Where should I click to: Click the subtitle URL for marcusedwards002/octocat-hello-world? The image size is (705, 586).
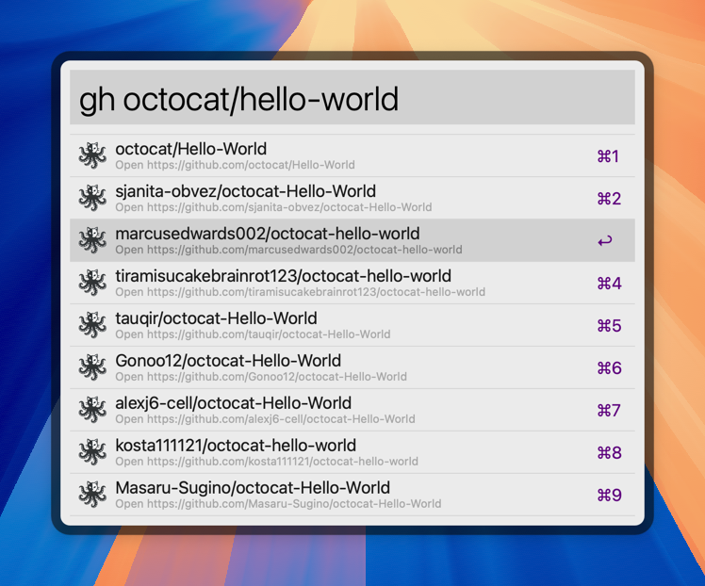[288, 250]
